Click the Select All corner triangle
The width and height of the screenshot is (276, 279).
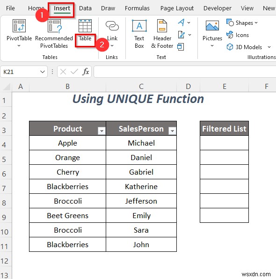coord(7,87)
